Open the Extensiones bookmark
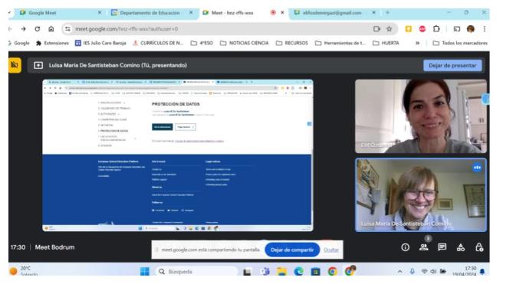This screenshot has width=506, height=284. pos(52,43)
